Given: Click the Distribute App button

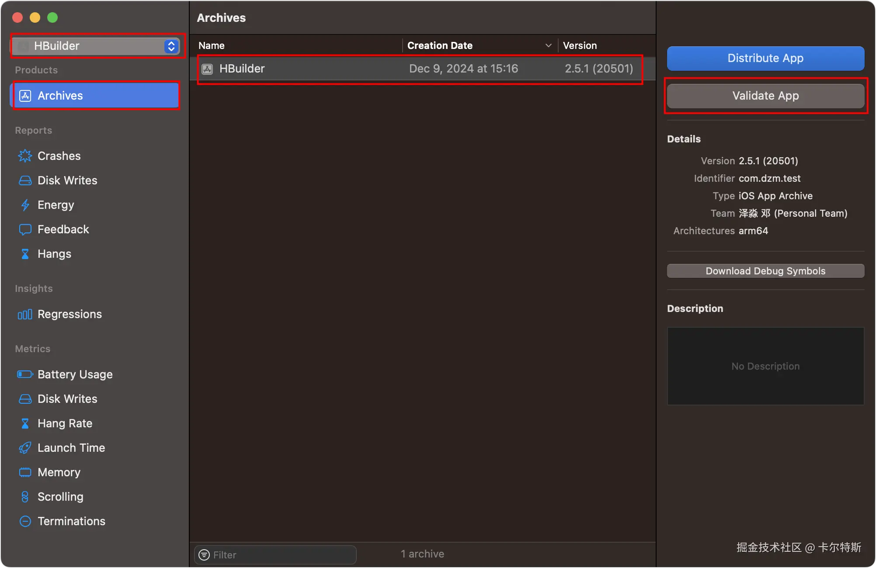Looking at the screenshot, I should point(765,58).
